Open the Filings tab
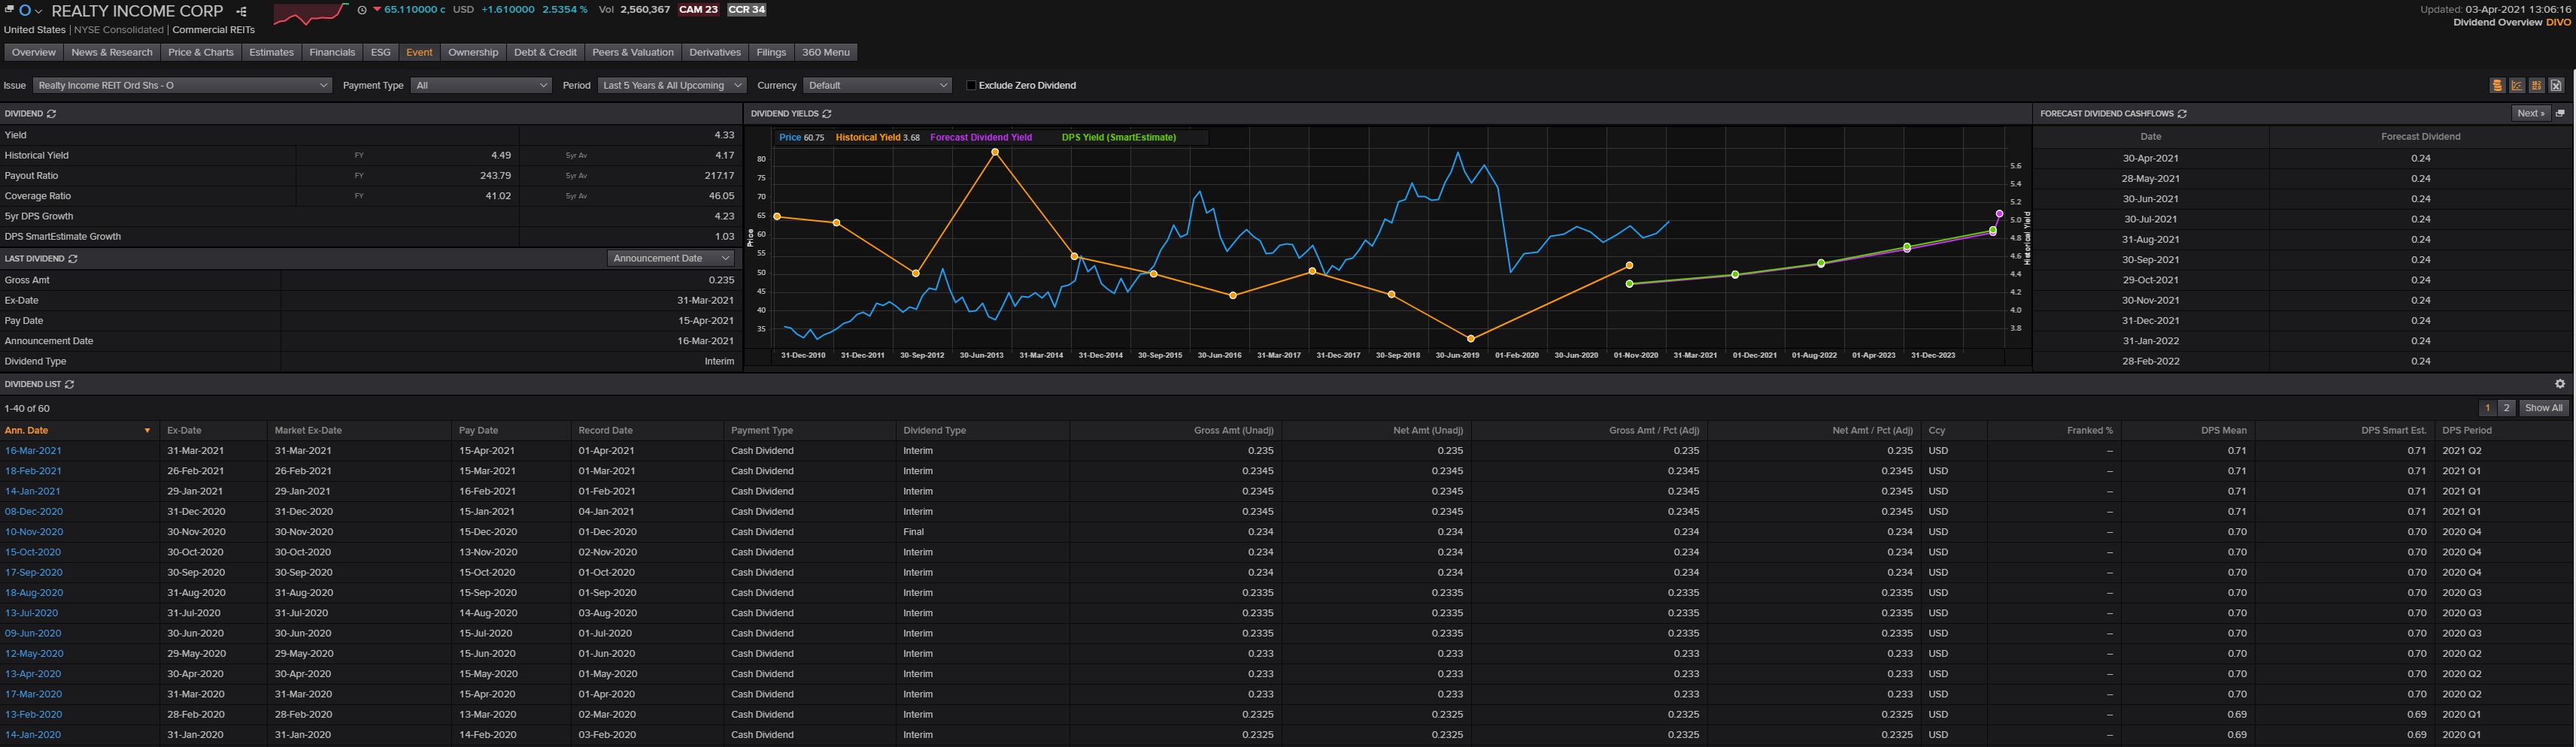 [x=771, y=53]
